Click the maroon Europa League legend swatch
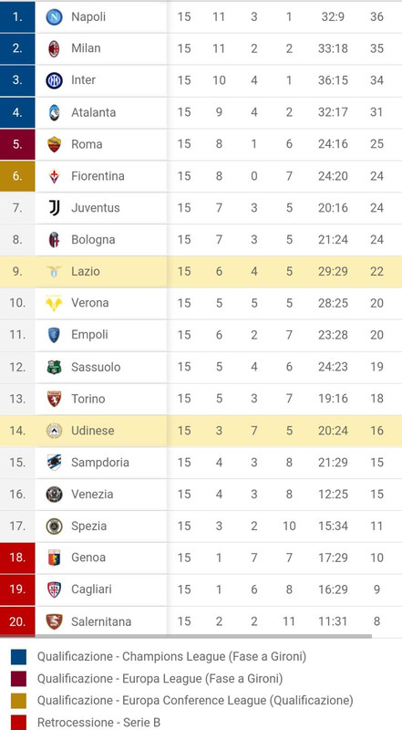This screenshot has height=730, width=402. tap(18, 678)
